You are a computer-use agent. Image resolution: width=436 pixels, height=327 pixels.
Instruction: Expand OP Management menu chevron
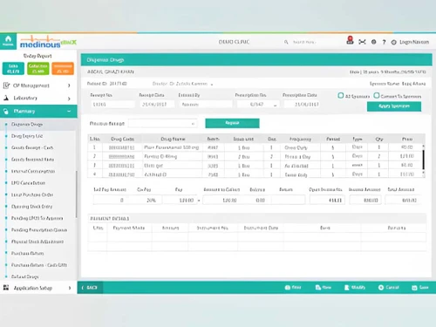(69, 85)
